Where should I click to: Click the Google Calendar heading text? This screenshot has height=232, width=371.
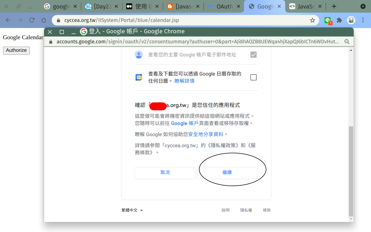[x=23, y=37]
